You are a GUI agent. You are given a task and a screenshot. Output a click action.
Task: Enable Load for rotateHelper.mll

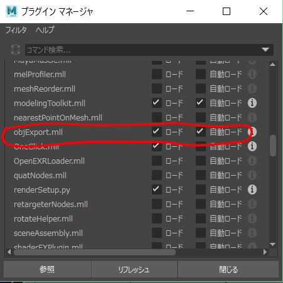click(x=157, y=218)
